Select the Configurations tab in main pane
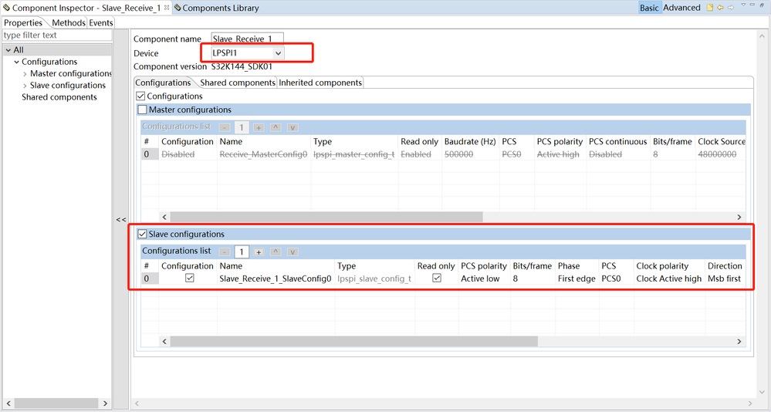Screen dimensions: 771x412 tap(163, 83)
